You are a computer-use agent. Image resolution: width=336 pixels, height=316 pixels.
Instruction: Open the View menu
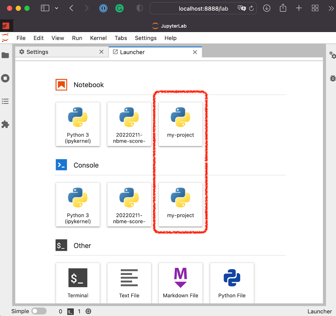point(58,38)
